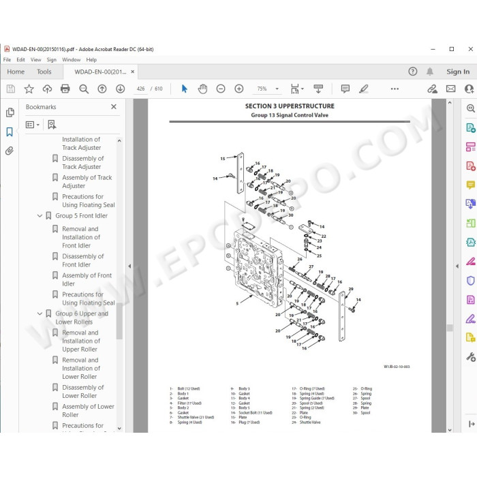Enable scrolling read mode icon
This screenshot has height=477, width=477.
(x=318, y=89)
